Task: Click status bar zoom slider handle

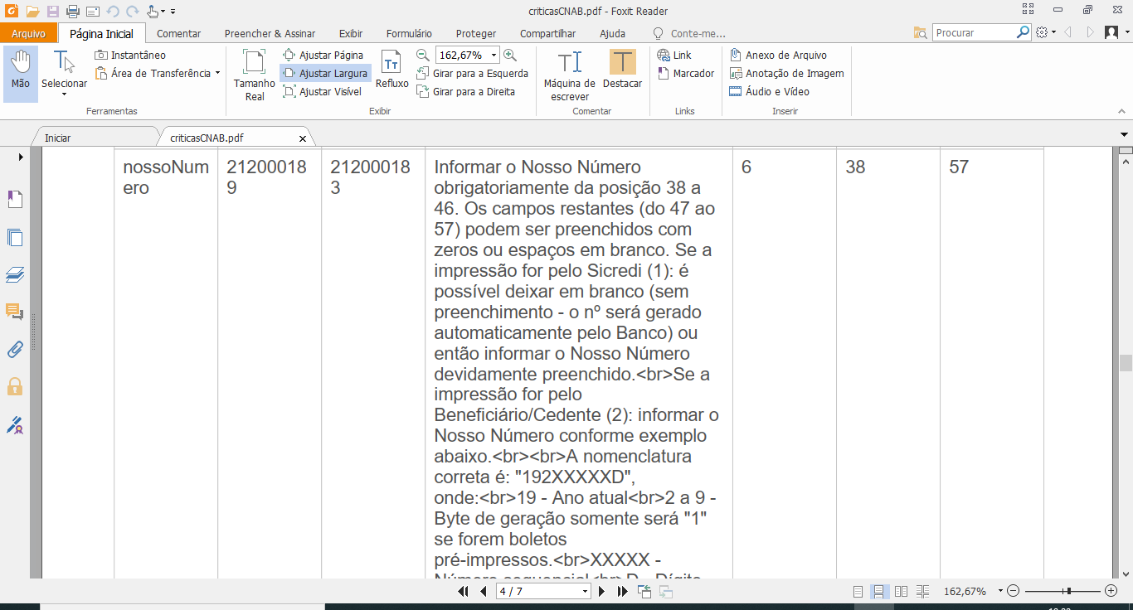Action: (1069, 591)
